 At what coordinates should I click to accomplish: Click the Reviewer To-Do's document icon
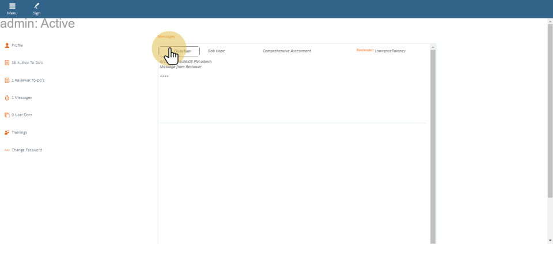[7, 80]
